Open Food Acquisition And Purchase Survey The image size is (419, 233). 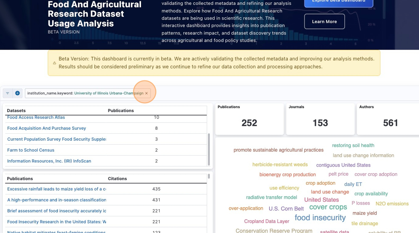[46, 128]
